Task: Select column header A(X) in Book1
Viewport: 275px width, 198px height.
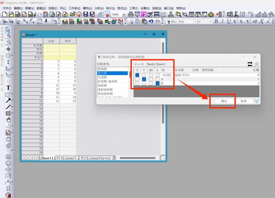Action: 51,41
